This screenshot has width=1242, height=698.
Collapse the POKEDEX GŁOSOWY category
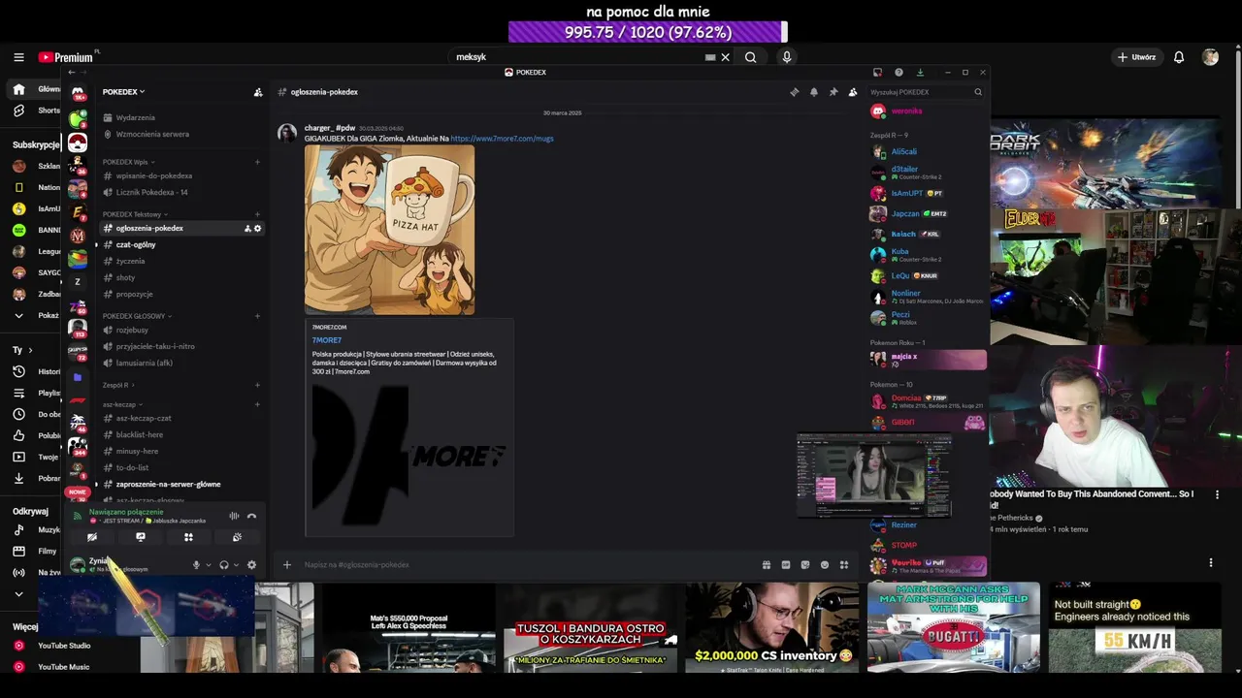coord(137,316)
